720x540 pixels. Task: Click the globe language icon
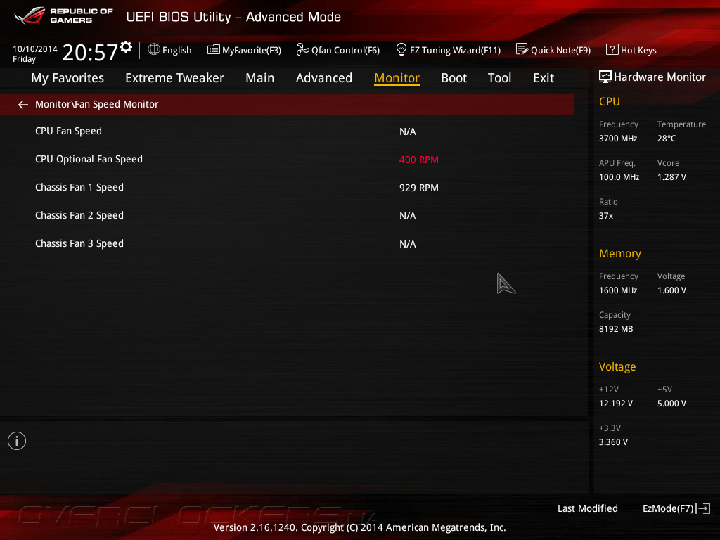(154, 49)
